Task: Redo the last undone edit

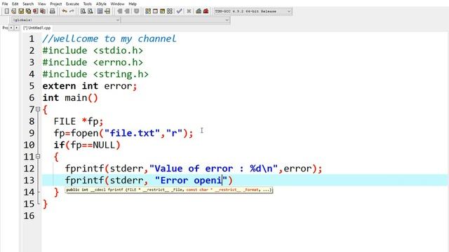Action: click(72, 11)
